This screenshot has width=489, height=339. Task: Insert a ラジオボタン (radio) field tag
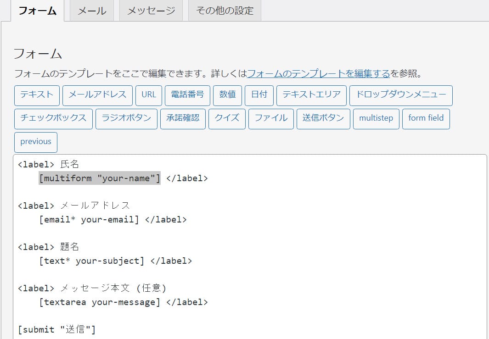(x=126, y=118)
